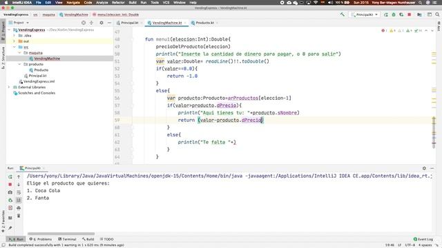This screenshot has height=248, width=442.
Task: Open the Project Structure icon
Action: [419, 14]
